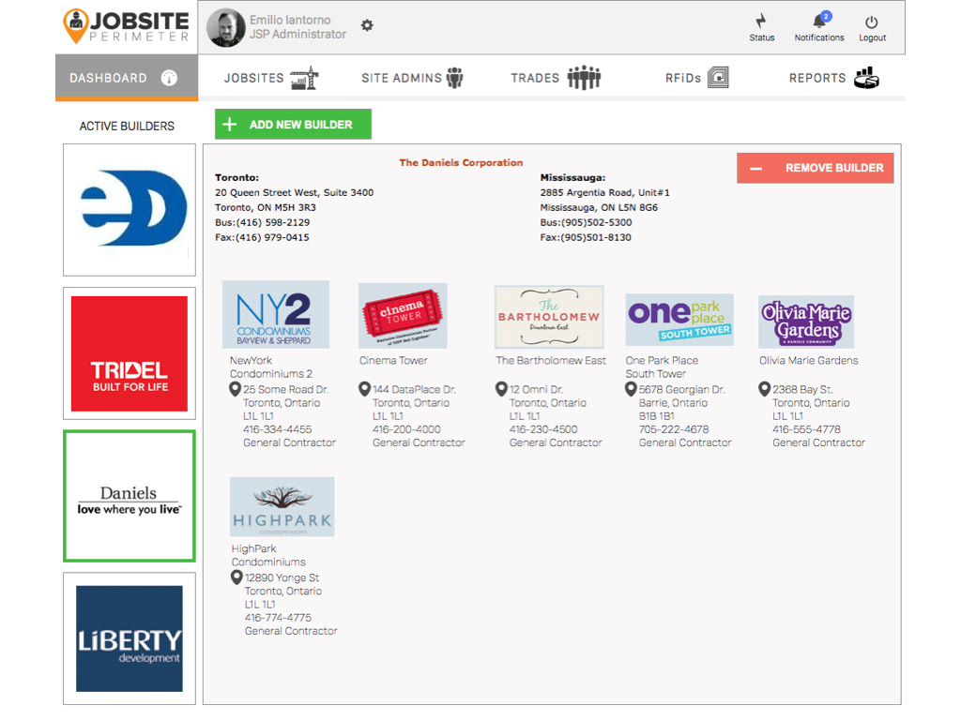Open the Trades tab
The image size is (961, 720).
pyautogui.click(x=556, y=78)
